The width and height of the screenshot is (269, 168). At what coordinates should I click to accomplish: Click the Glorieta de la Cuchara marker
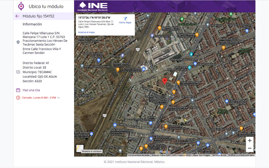(191, 54)
